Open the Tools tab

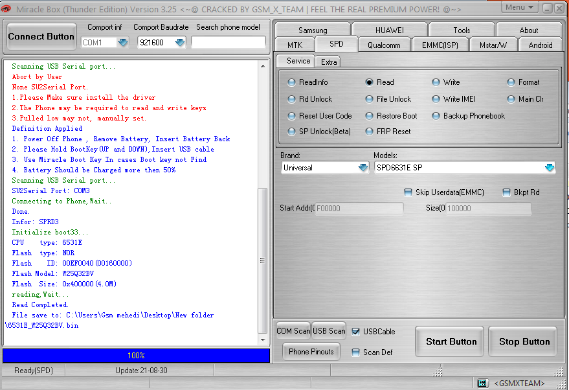pos(462,30)
